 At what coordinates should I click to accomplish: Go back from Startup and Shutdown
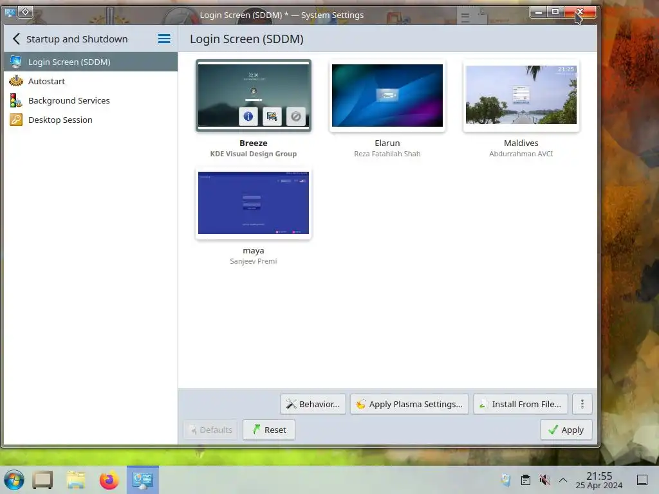coord(16,39)
